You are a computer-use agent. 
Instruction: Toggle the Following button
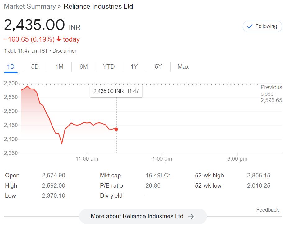click(x=262, y=26)
